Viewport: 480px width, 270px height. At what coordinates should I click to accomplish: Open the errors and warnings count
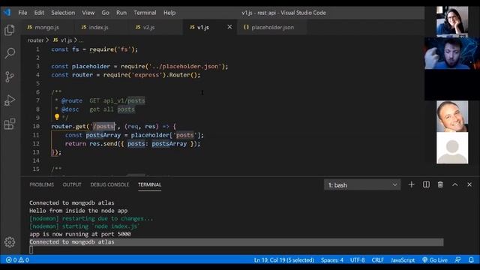click(x=17, y=260)
